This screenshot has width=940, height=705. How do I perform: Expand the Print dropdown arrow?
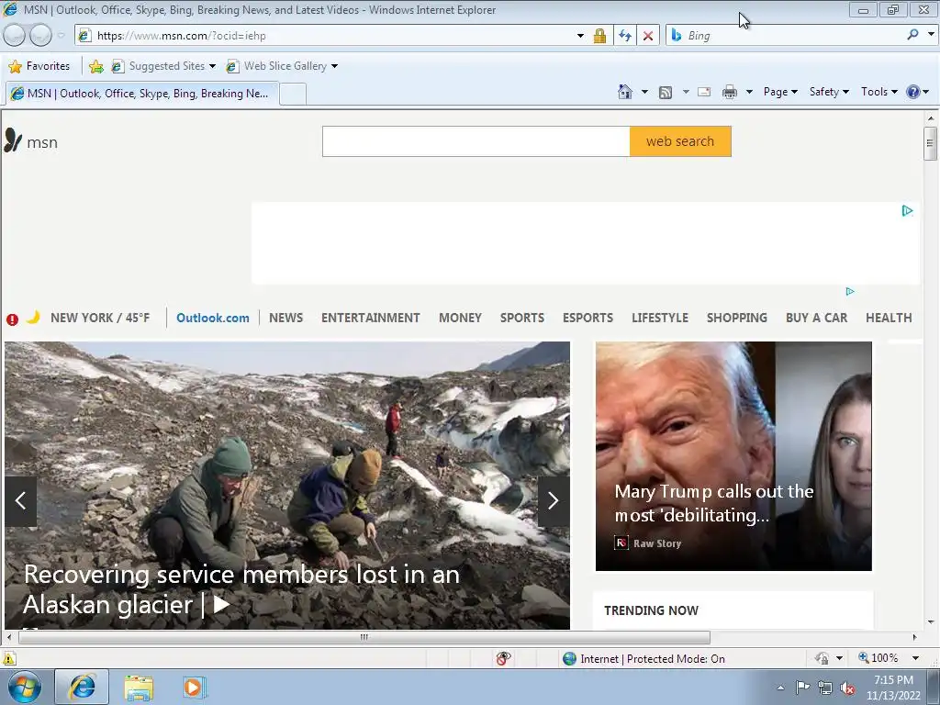pos(749,92)
